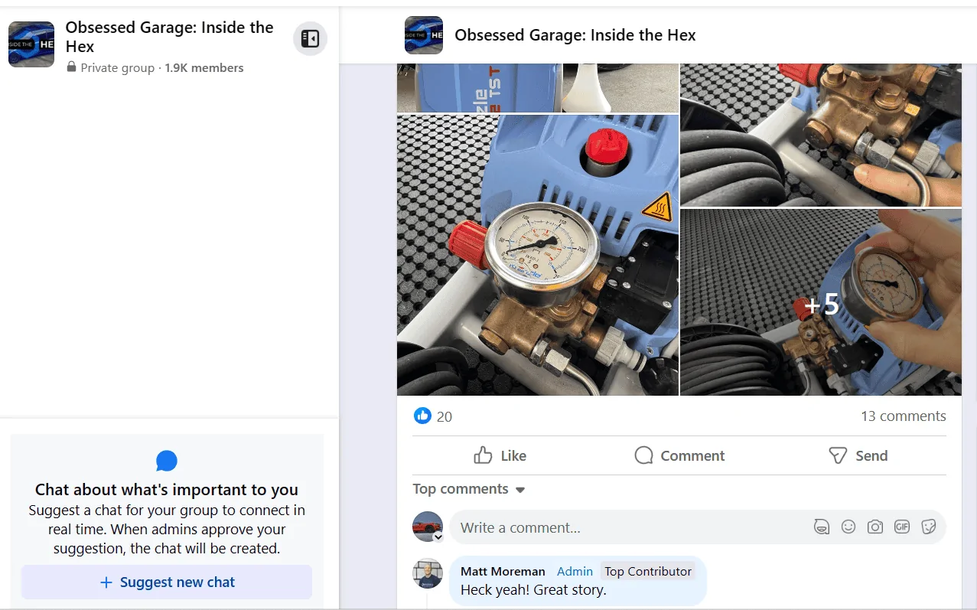Click the avatar sticker icon in comment box
Image resolution: width=977 pixels, height=610 pixels.
[821, 527]
